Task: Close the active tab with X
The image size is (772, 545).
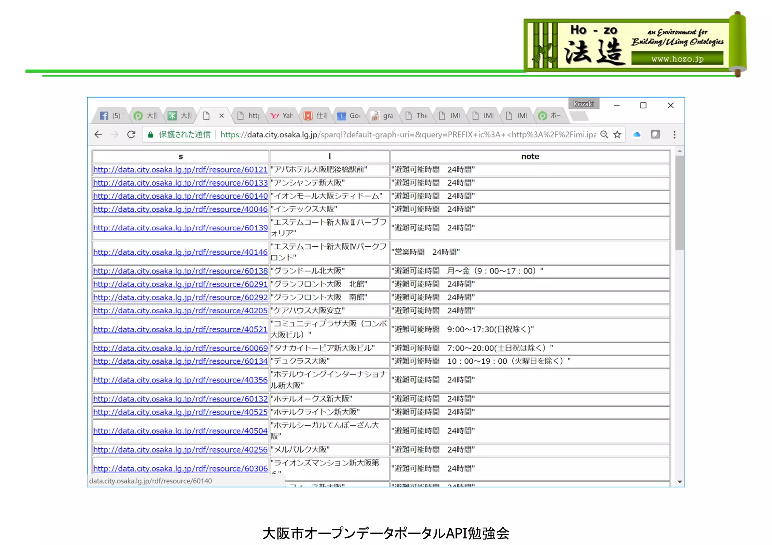Action: tap(222, 116)
